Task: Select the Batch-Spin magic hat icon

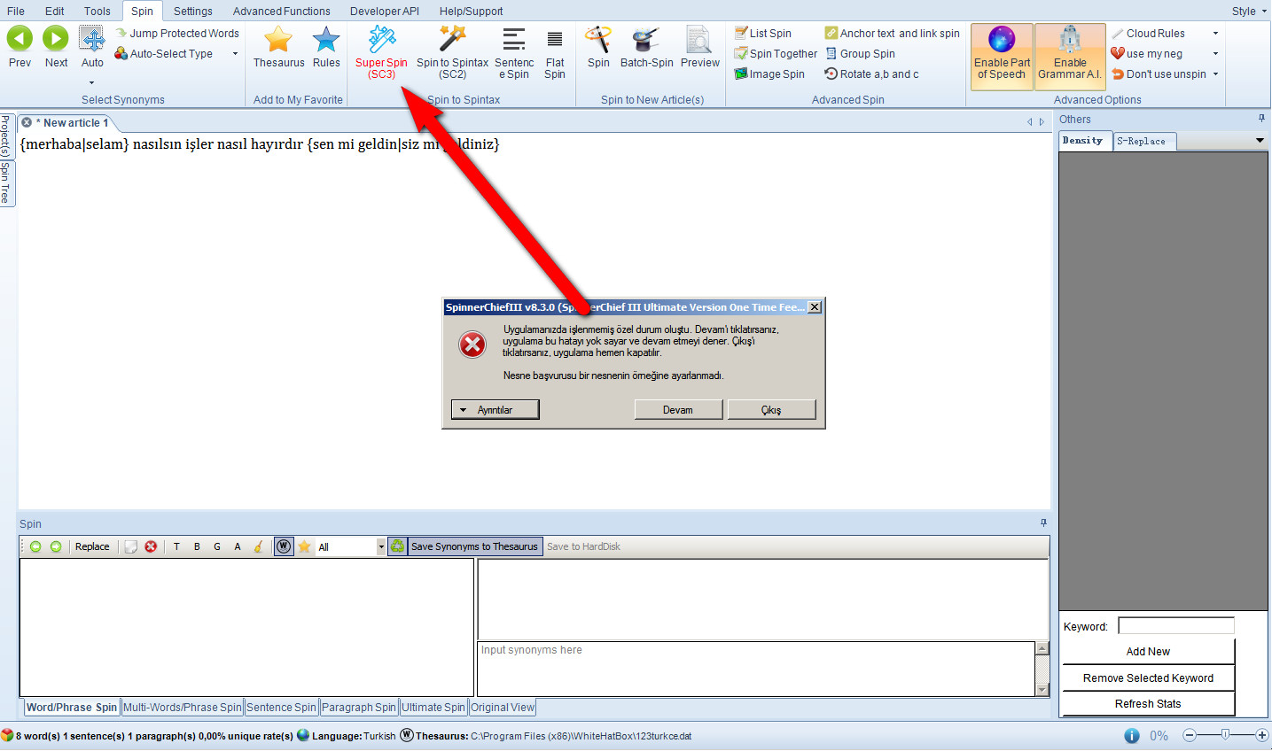Action: 646,40
